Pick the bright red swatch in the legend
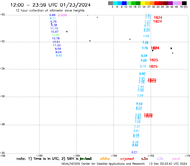The image size is (190, 166). [x=157, y=3]
